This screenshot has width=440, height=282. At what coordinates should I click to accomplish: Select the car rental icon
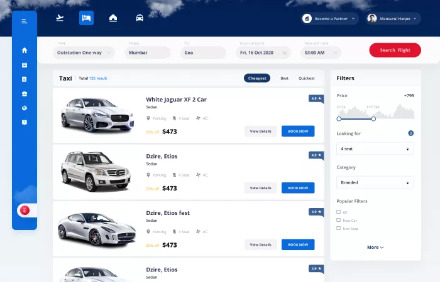click(140, 18)
